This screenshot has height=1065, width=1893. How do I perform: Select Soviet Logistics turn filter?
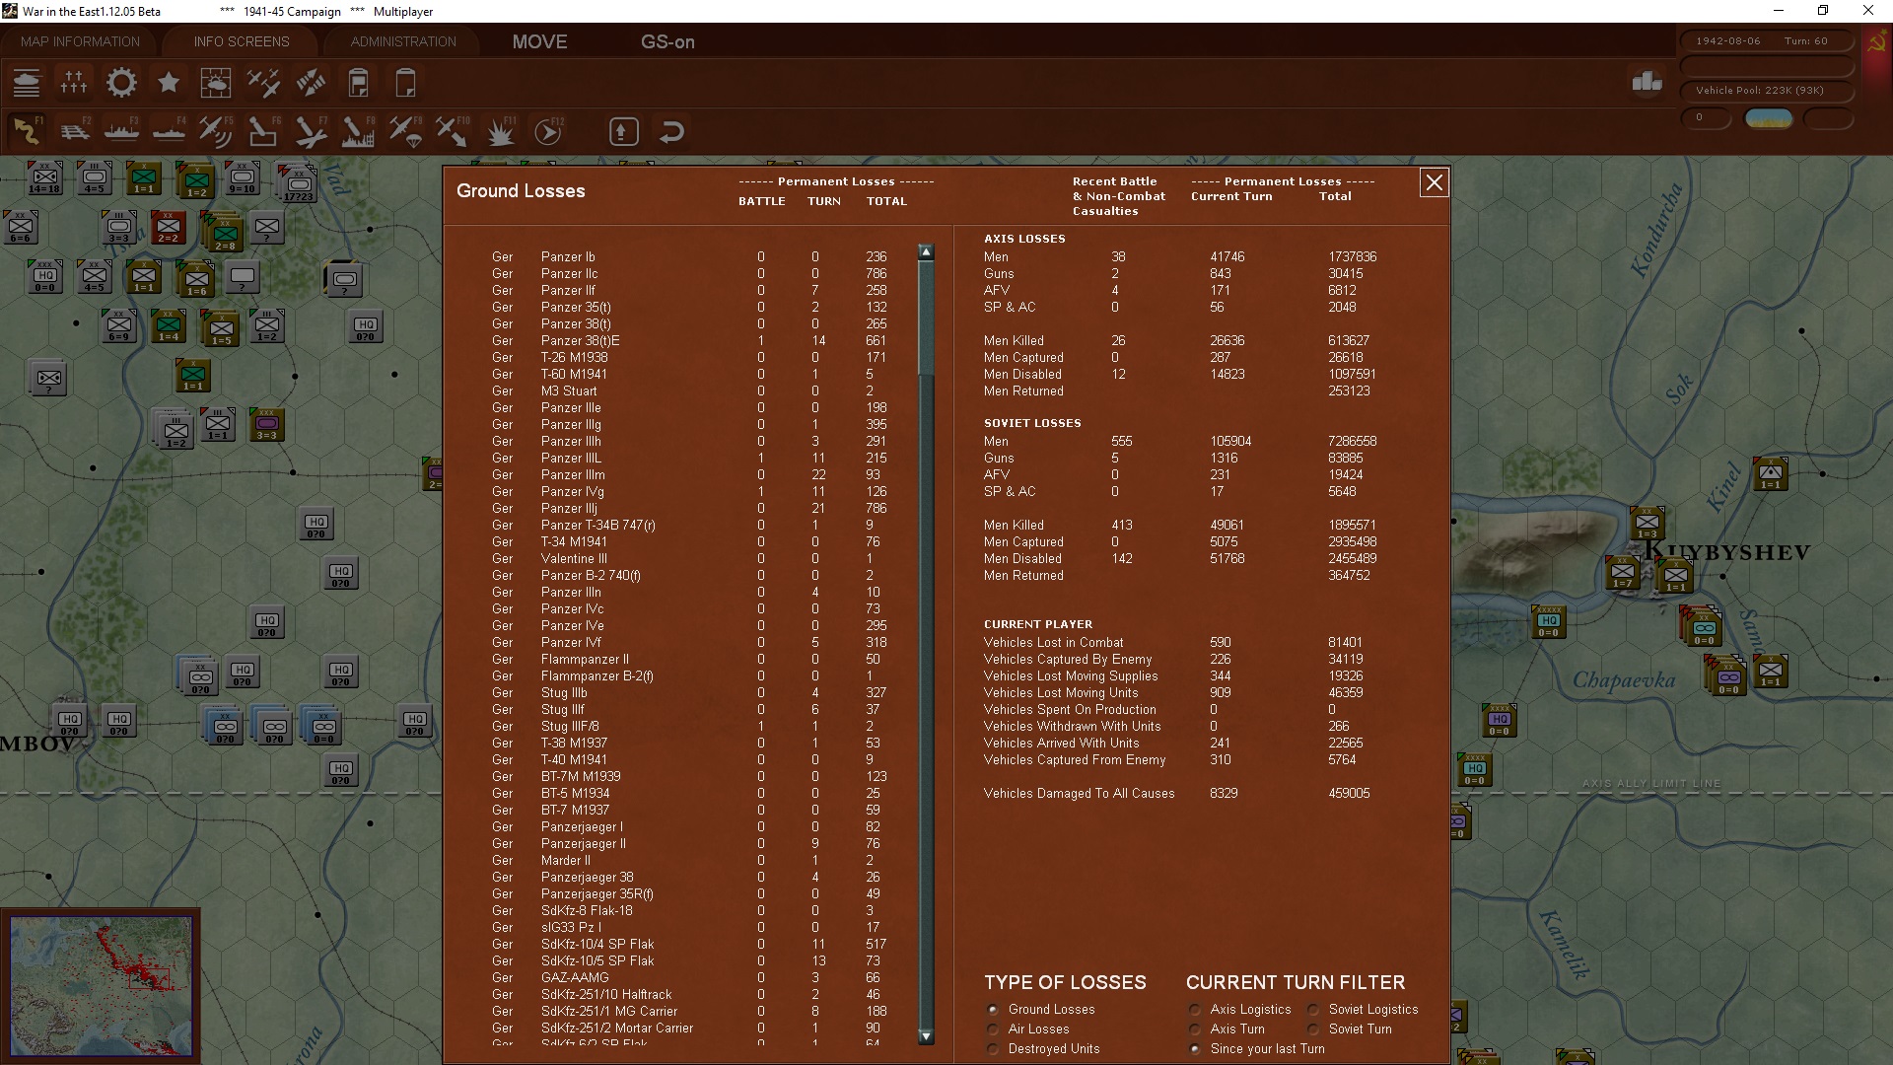tap(1313, 1009)
